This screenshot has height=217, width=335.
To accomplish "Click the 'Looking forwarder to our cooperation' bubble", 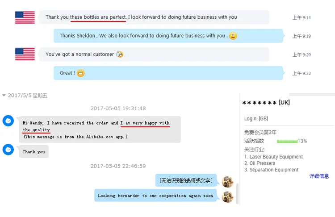I will pyautogui.click(x=155, y=196).
